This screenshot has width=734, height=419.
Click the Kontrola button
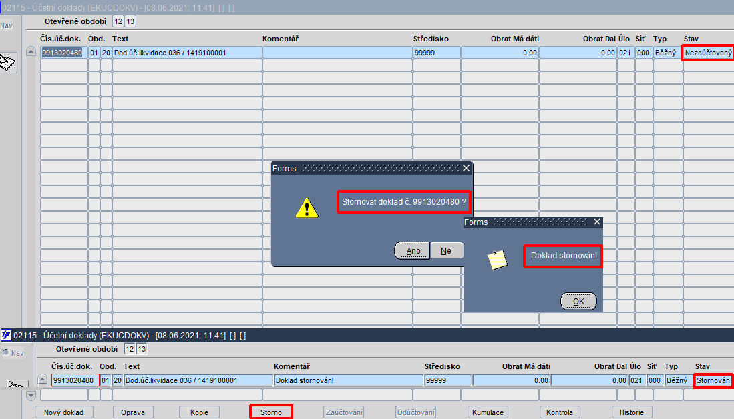point(560,412)
